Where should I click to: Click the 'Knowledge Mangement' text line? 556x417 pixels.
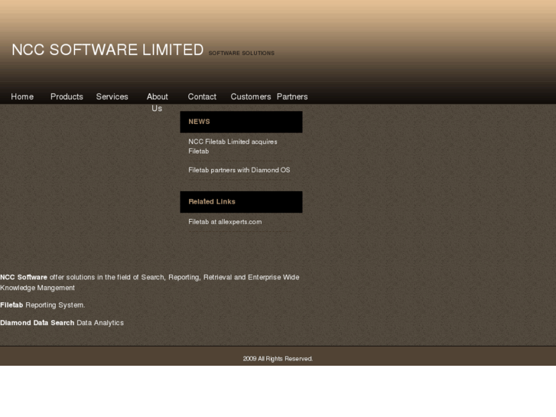point(37,288)
